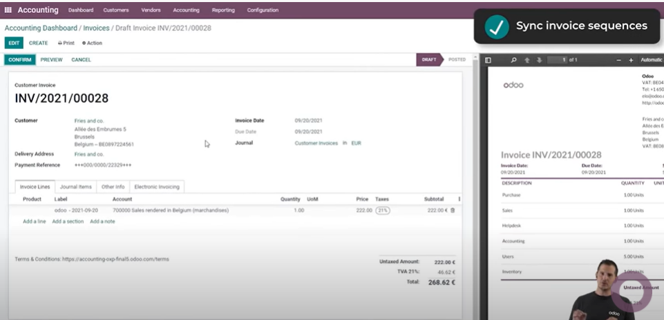The image size is (664, 320).
Task: Zoom out the PDF with minus
Action: click(x=618, y=60)
